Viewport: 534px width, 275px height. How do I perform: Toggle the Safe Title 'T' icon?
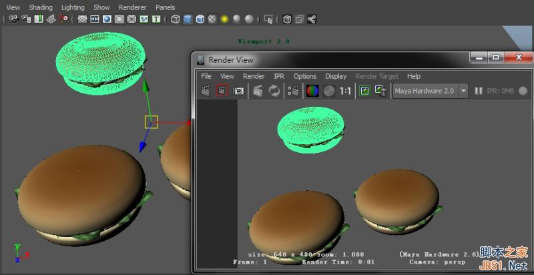pos(156,19)
